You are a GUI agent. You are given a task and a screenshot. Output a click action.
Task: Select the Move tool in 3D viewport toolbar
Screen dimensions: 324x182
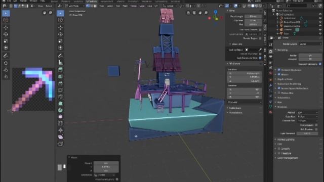click(60, 27)
